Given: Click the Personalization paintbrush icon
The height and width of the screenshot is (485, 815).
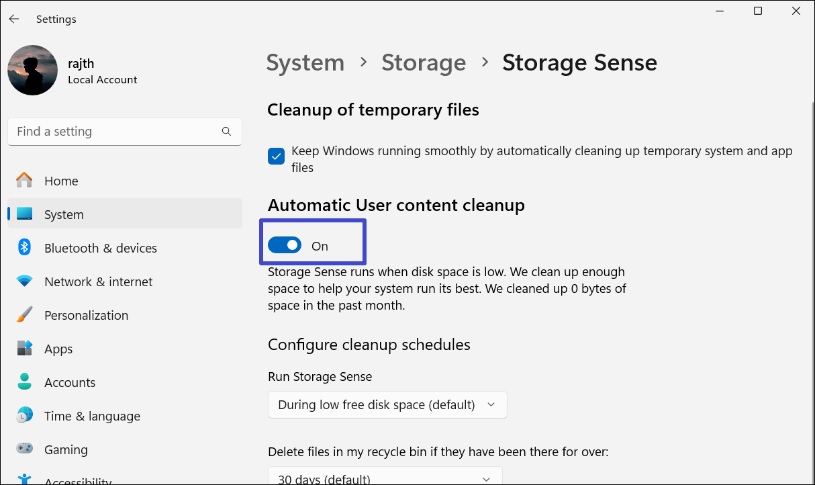Looking at the screenshot, I should pyautogui.click(x=24, y=315).
